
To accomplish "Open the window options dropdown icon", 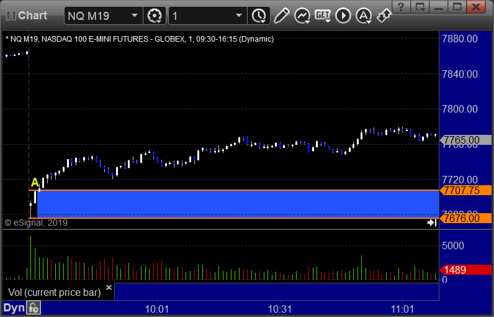I will coord(420,7).
